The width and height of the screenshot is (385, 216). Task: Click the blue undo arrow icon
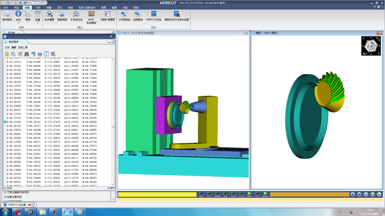click(x=33, y=54)
